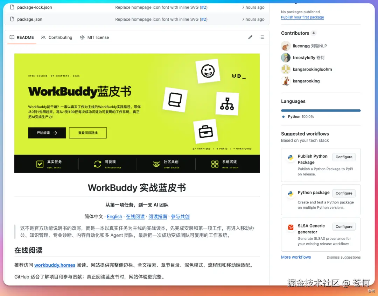The height and width of the screenshot is (296, 378).
Task: Visit the workbuddy.homes link
Action: pyautogui.click(x=55, y=265)
